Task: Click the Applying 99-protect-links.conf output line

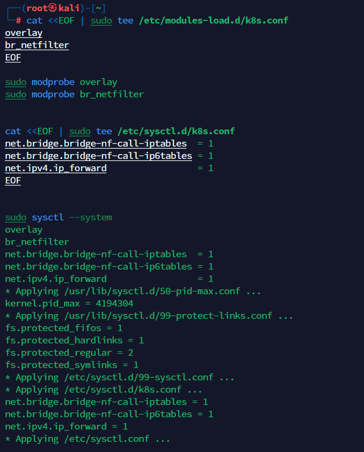Action: click(x=149, y=316)
